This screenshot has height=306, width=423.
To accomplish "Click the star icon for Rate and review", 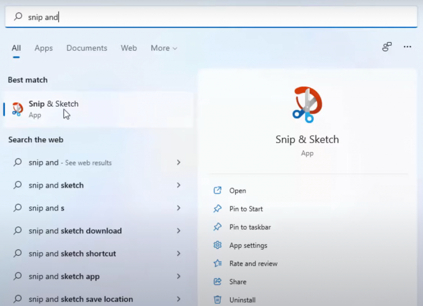I will coord(217,263).
